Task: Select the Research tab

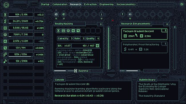Action: tap(76, 4)
